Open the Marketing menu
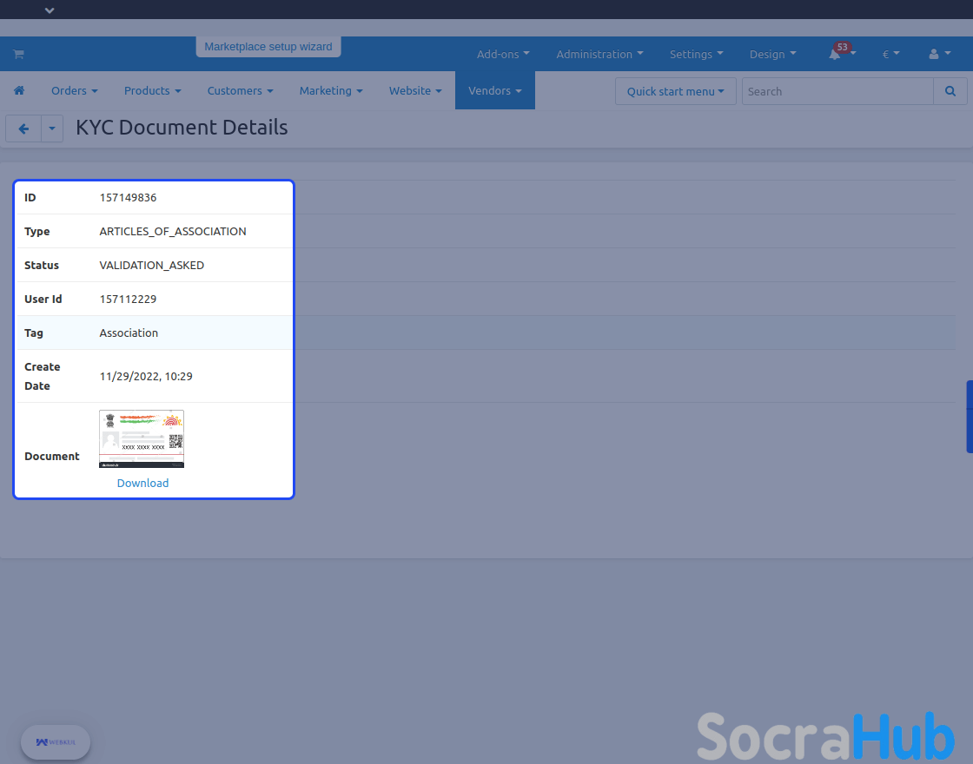 point(331,90)
